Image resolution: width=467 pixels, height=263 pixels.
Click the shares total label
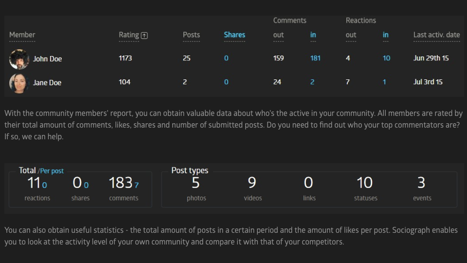80,198
